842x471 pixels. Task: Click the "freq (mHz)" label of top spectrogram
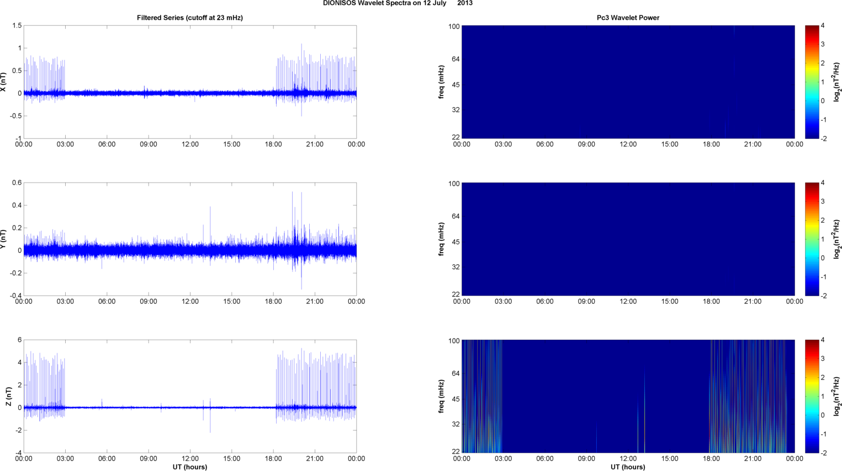(x=442, y=82)
